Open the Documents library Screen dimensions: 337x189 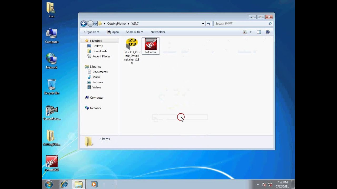point(100,72)
